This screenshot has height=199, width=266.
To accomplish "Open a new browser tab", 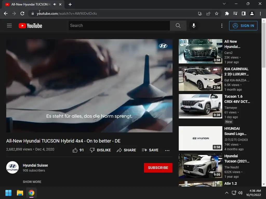I will click(70, 4).
